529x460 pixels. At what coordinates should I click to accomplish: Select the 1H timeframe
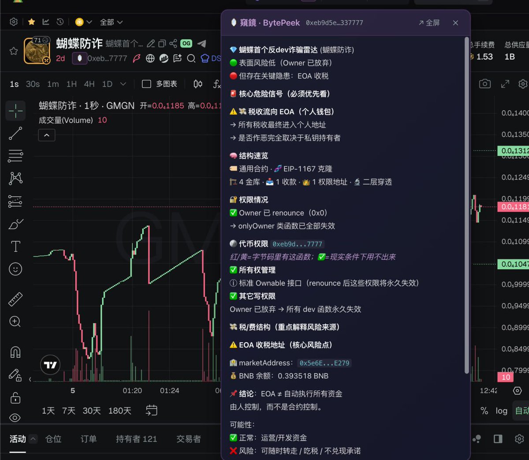tap(71, 84)
